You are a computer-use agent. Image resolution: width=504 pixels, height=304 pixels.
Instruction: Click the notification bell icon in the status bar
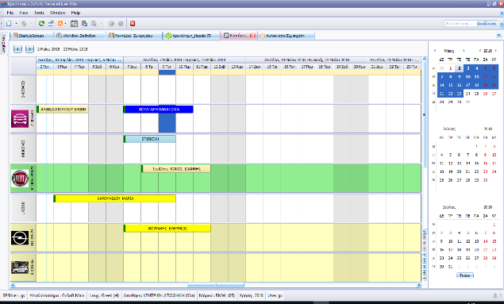pos(495,295)
